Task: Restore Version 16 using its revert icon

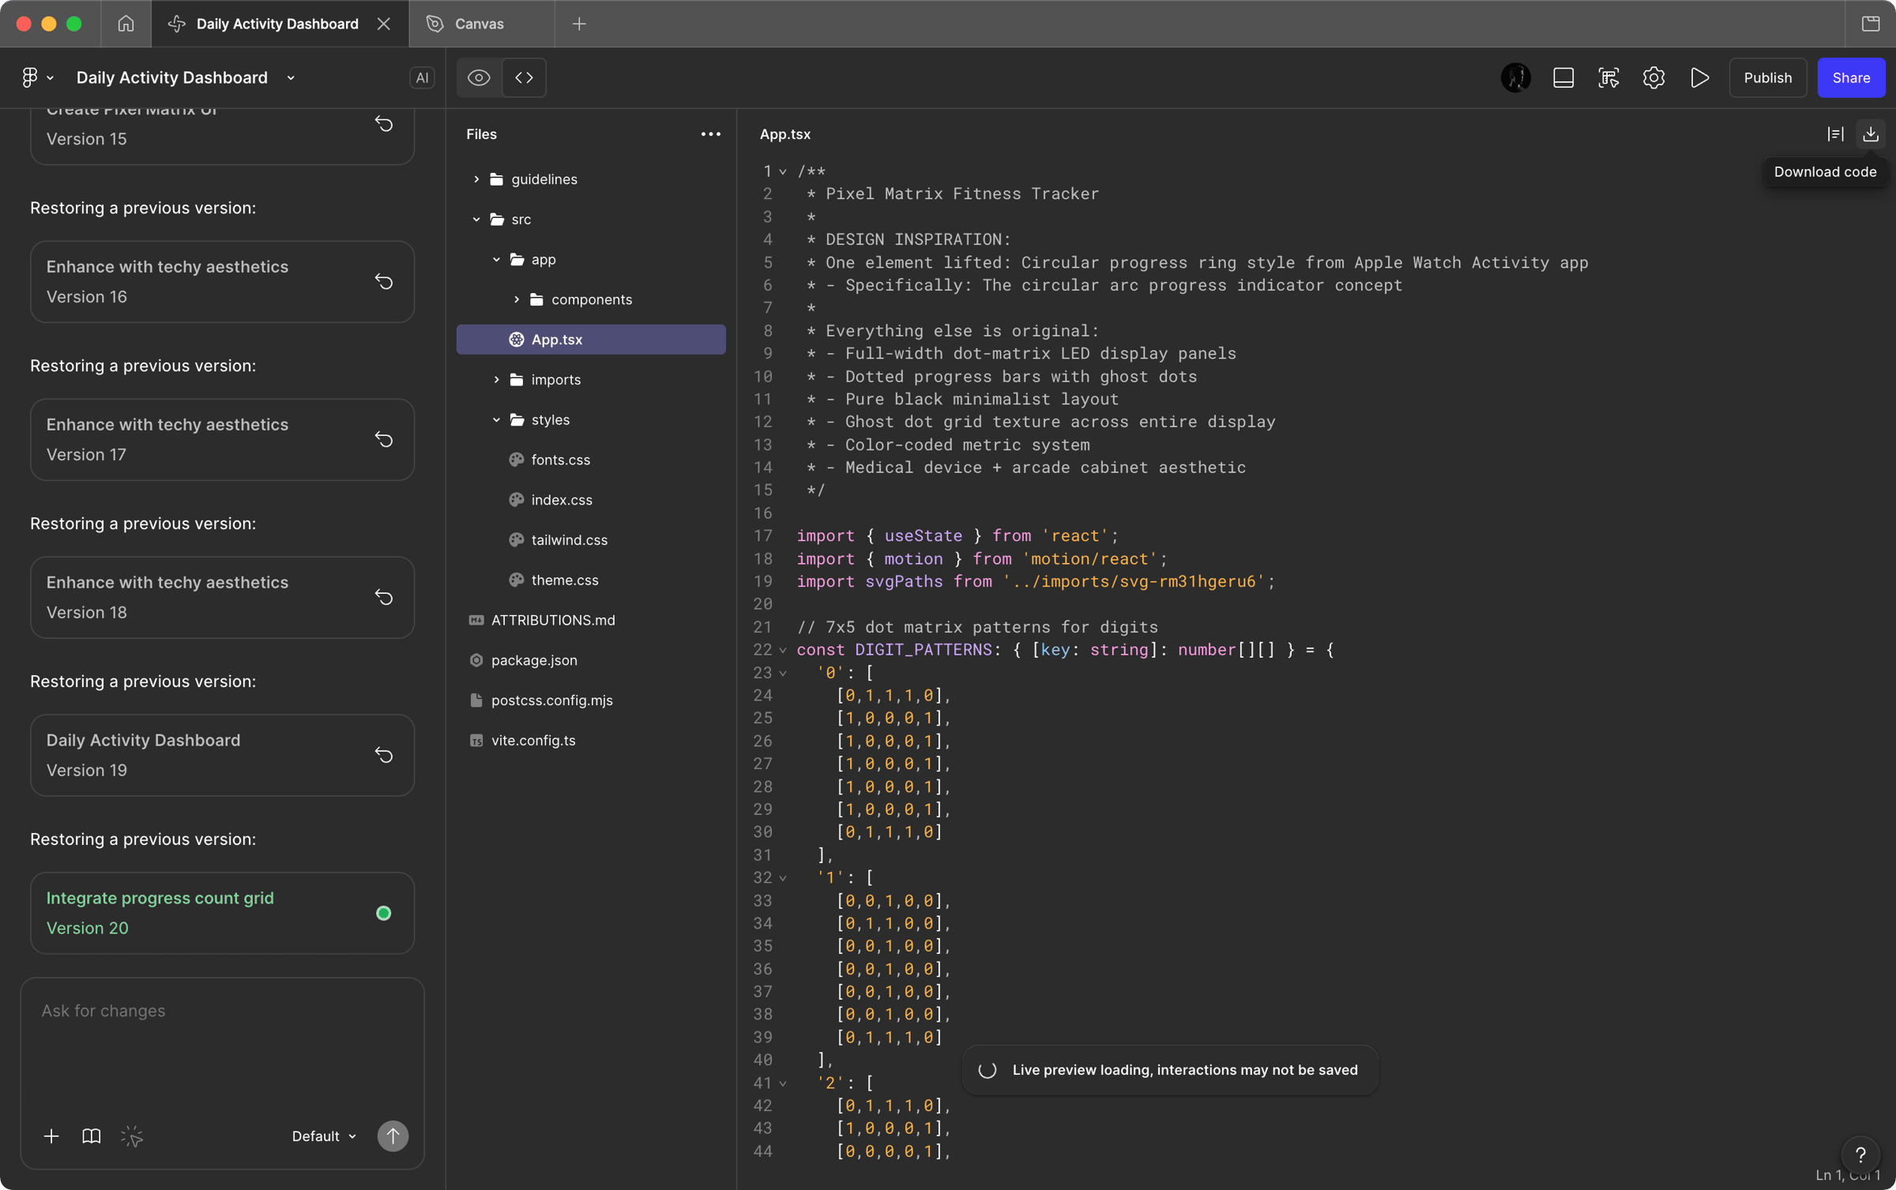Action: [384, 282]
